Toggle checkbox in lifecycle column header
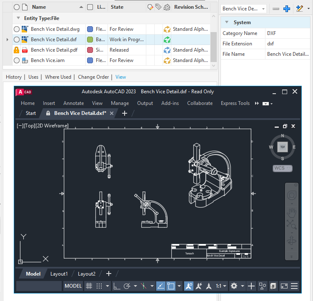Image resolution: width=313 pixels, height=301 pixels. click(90, 7)
